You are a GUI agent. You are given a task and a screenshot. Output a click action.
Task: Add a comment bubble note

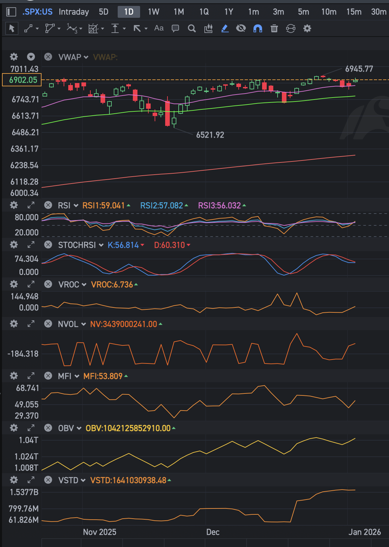pyautogui.click(x=175, y=29)
